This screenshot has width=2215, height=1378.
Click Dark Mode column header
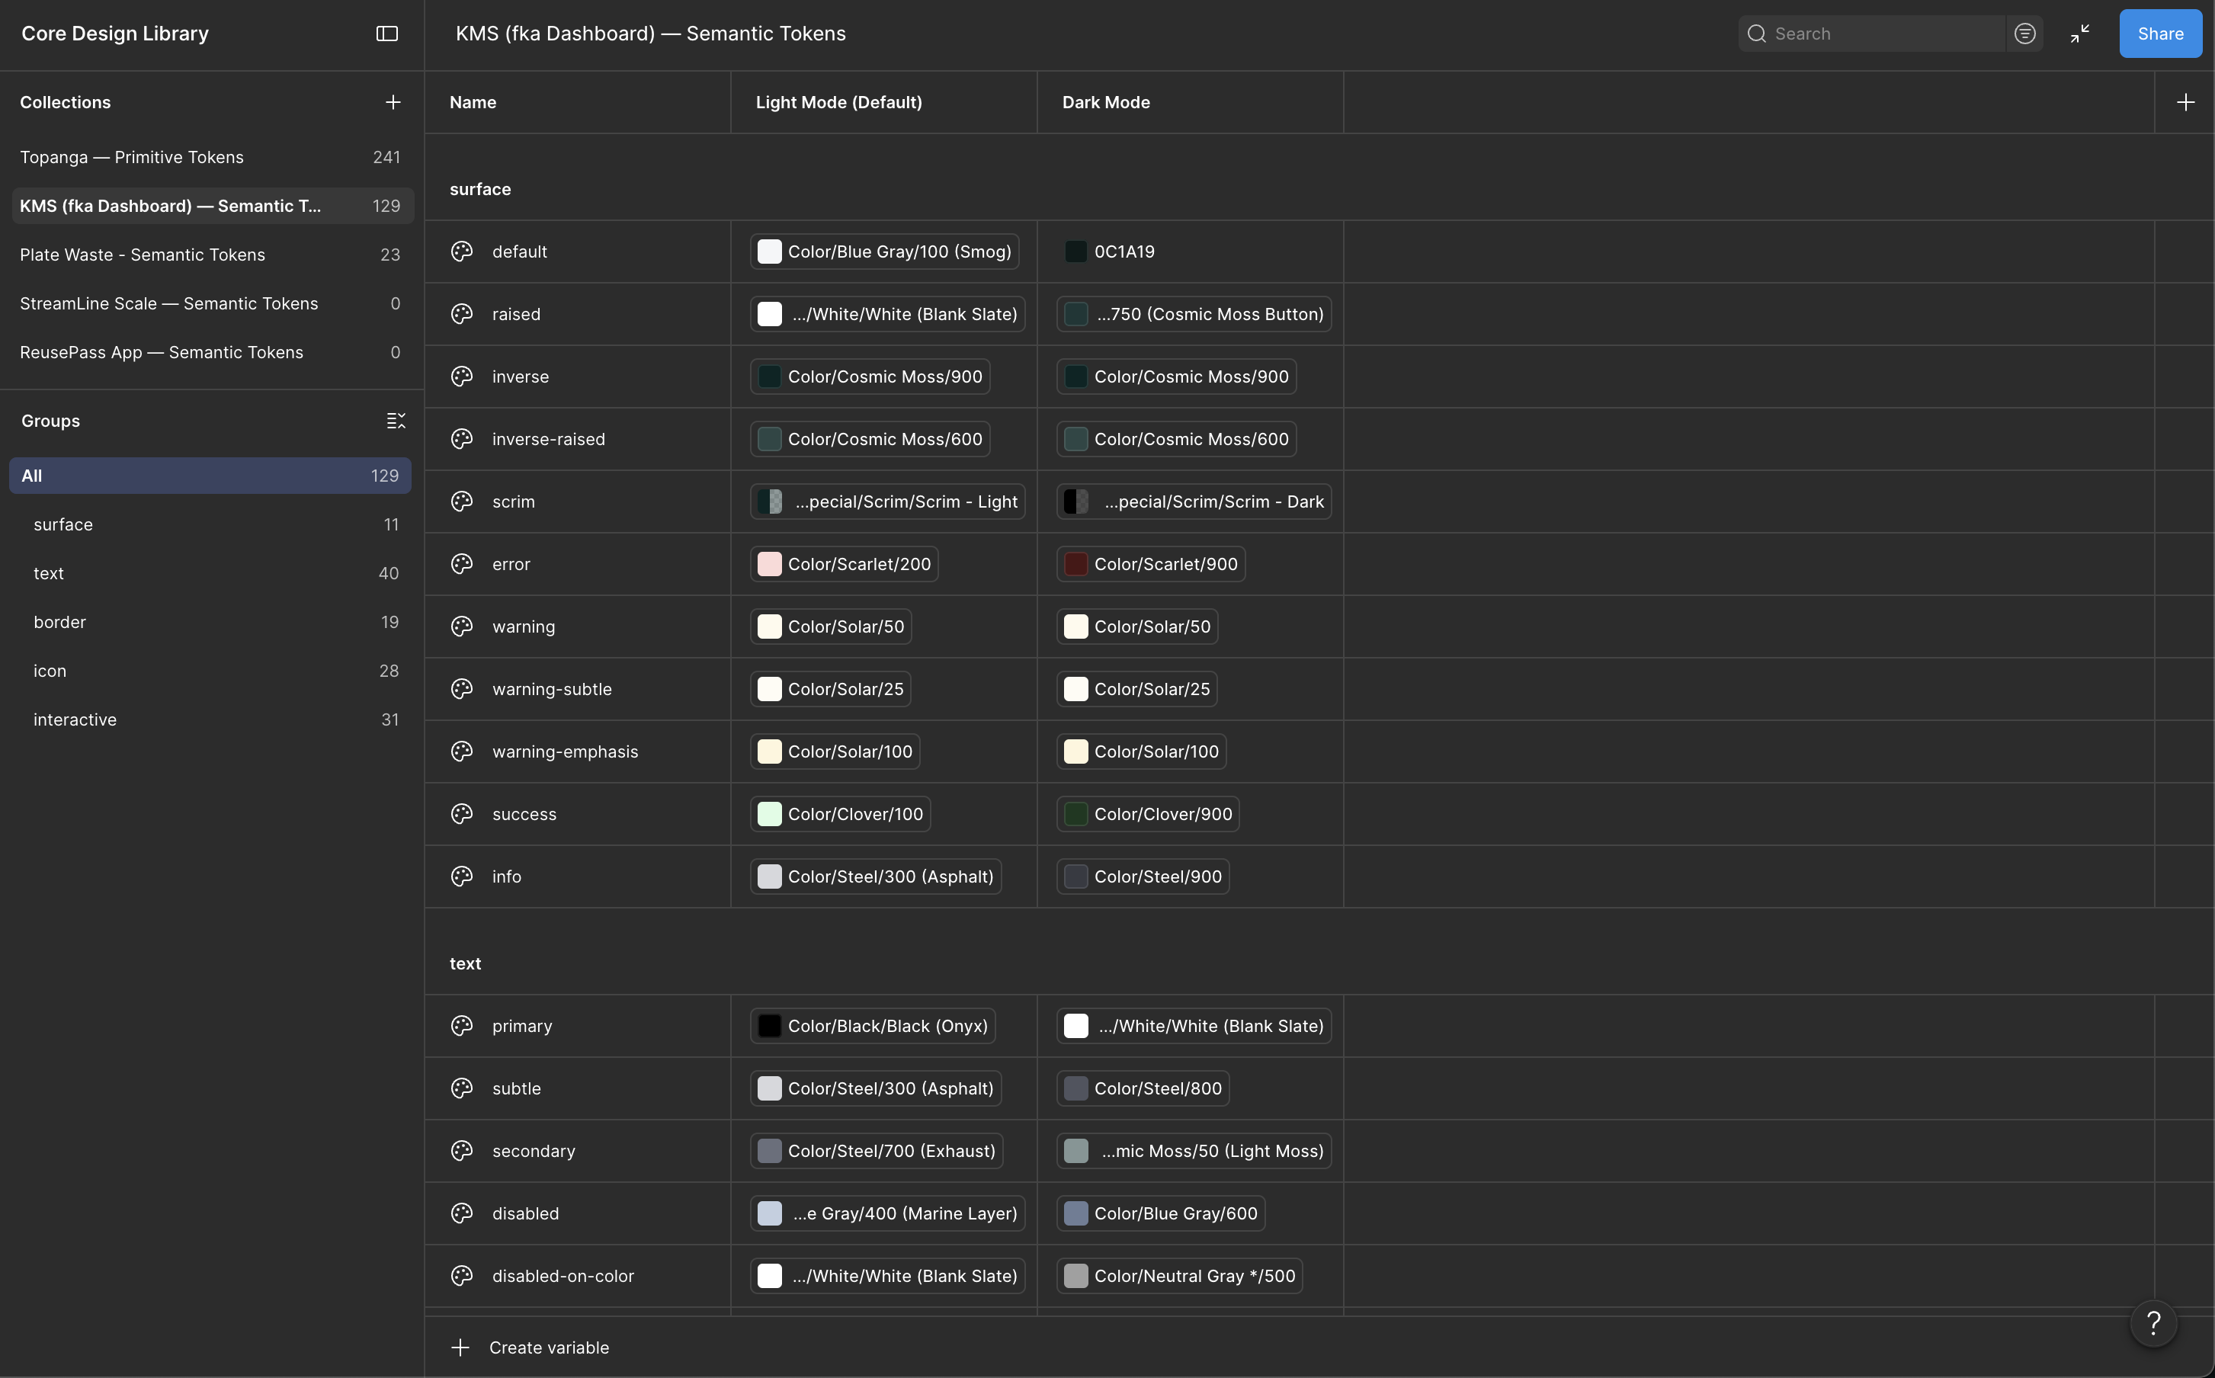tap(1105, 102)
